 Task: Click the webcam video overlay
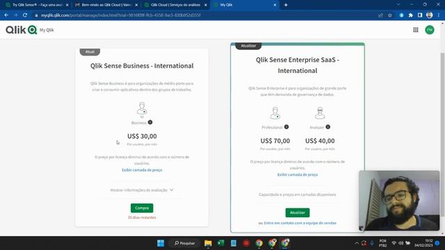coord(399,201)
